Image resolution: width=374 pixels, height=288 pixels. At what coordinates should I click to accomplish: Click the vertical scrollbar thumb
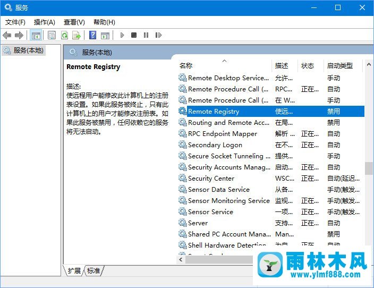(369, 168)
